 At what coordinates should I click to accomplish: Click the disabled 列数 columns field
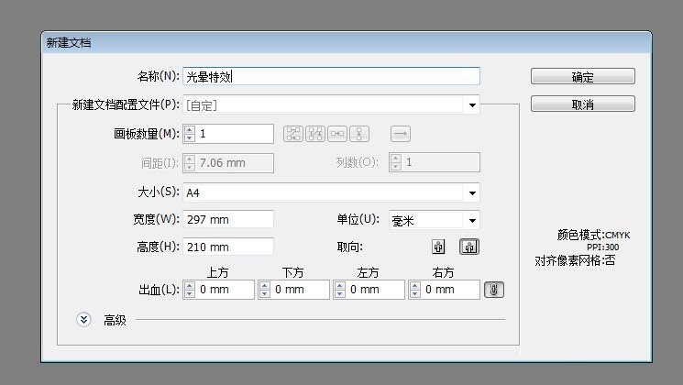tap(435, 162)
